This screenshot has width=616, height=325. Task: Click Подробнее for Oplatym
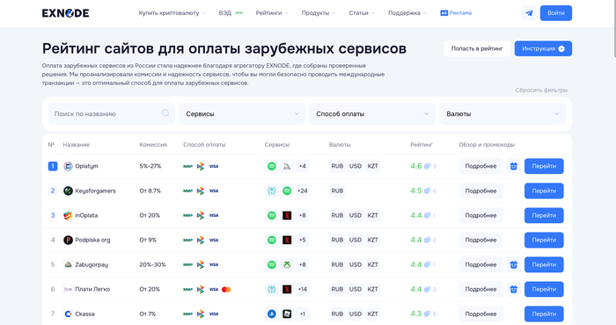tap(480, 166)
